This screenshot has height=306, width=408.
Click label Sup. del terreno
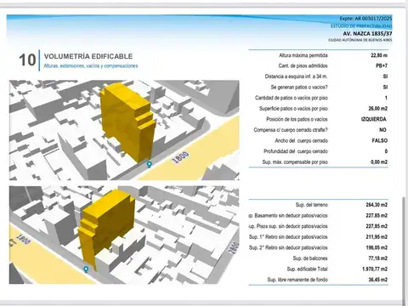(311, 205)
